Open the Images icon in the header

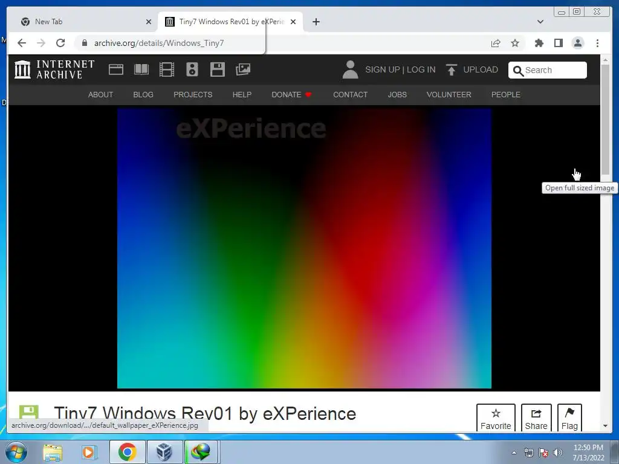coord(243,69)
